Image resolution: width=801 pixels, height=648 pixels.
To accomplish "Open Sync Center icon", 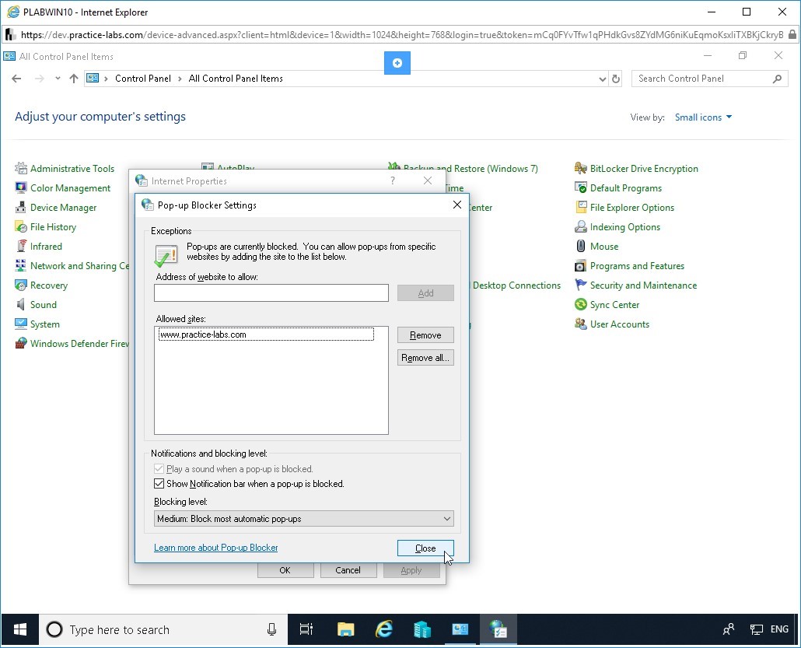I will [x=580, y=304].
